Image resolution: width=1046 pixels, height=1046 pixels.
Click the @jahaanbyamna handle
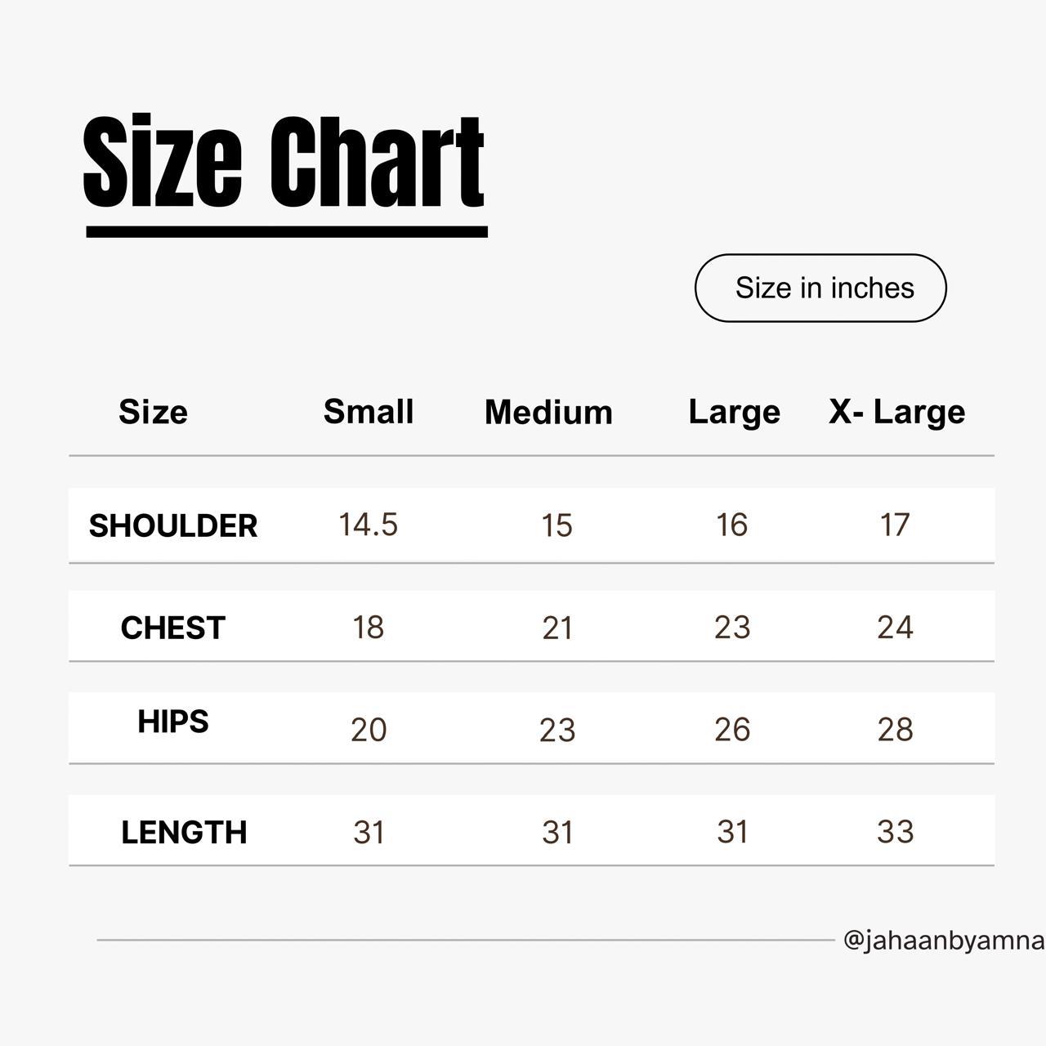[944, 941]
